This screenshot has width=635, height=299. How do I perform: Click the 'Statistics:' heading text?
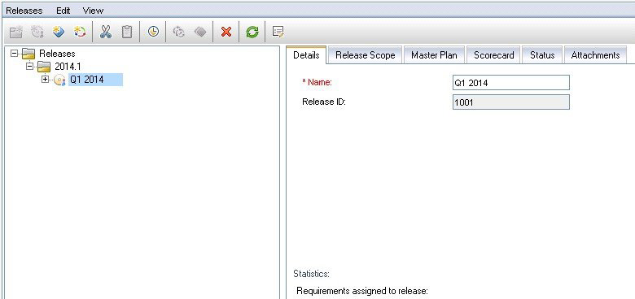312,274
